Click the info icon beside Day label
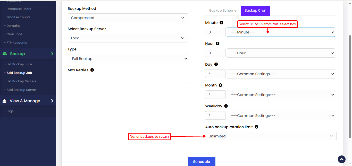Image resolution: width=352 pixels, height=166 pixels. [216, 64]
